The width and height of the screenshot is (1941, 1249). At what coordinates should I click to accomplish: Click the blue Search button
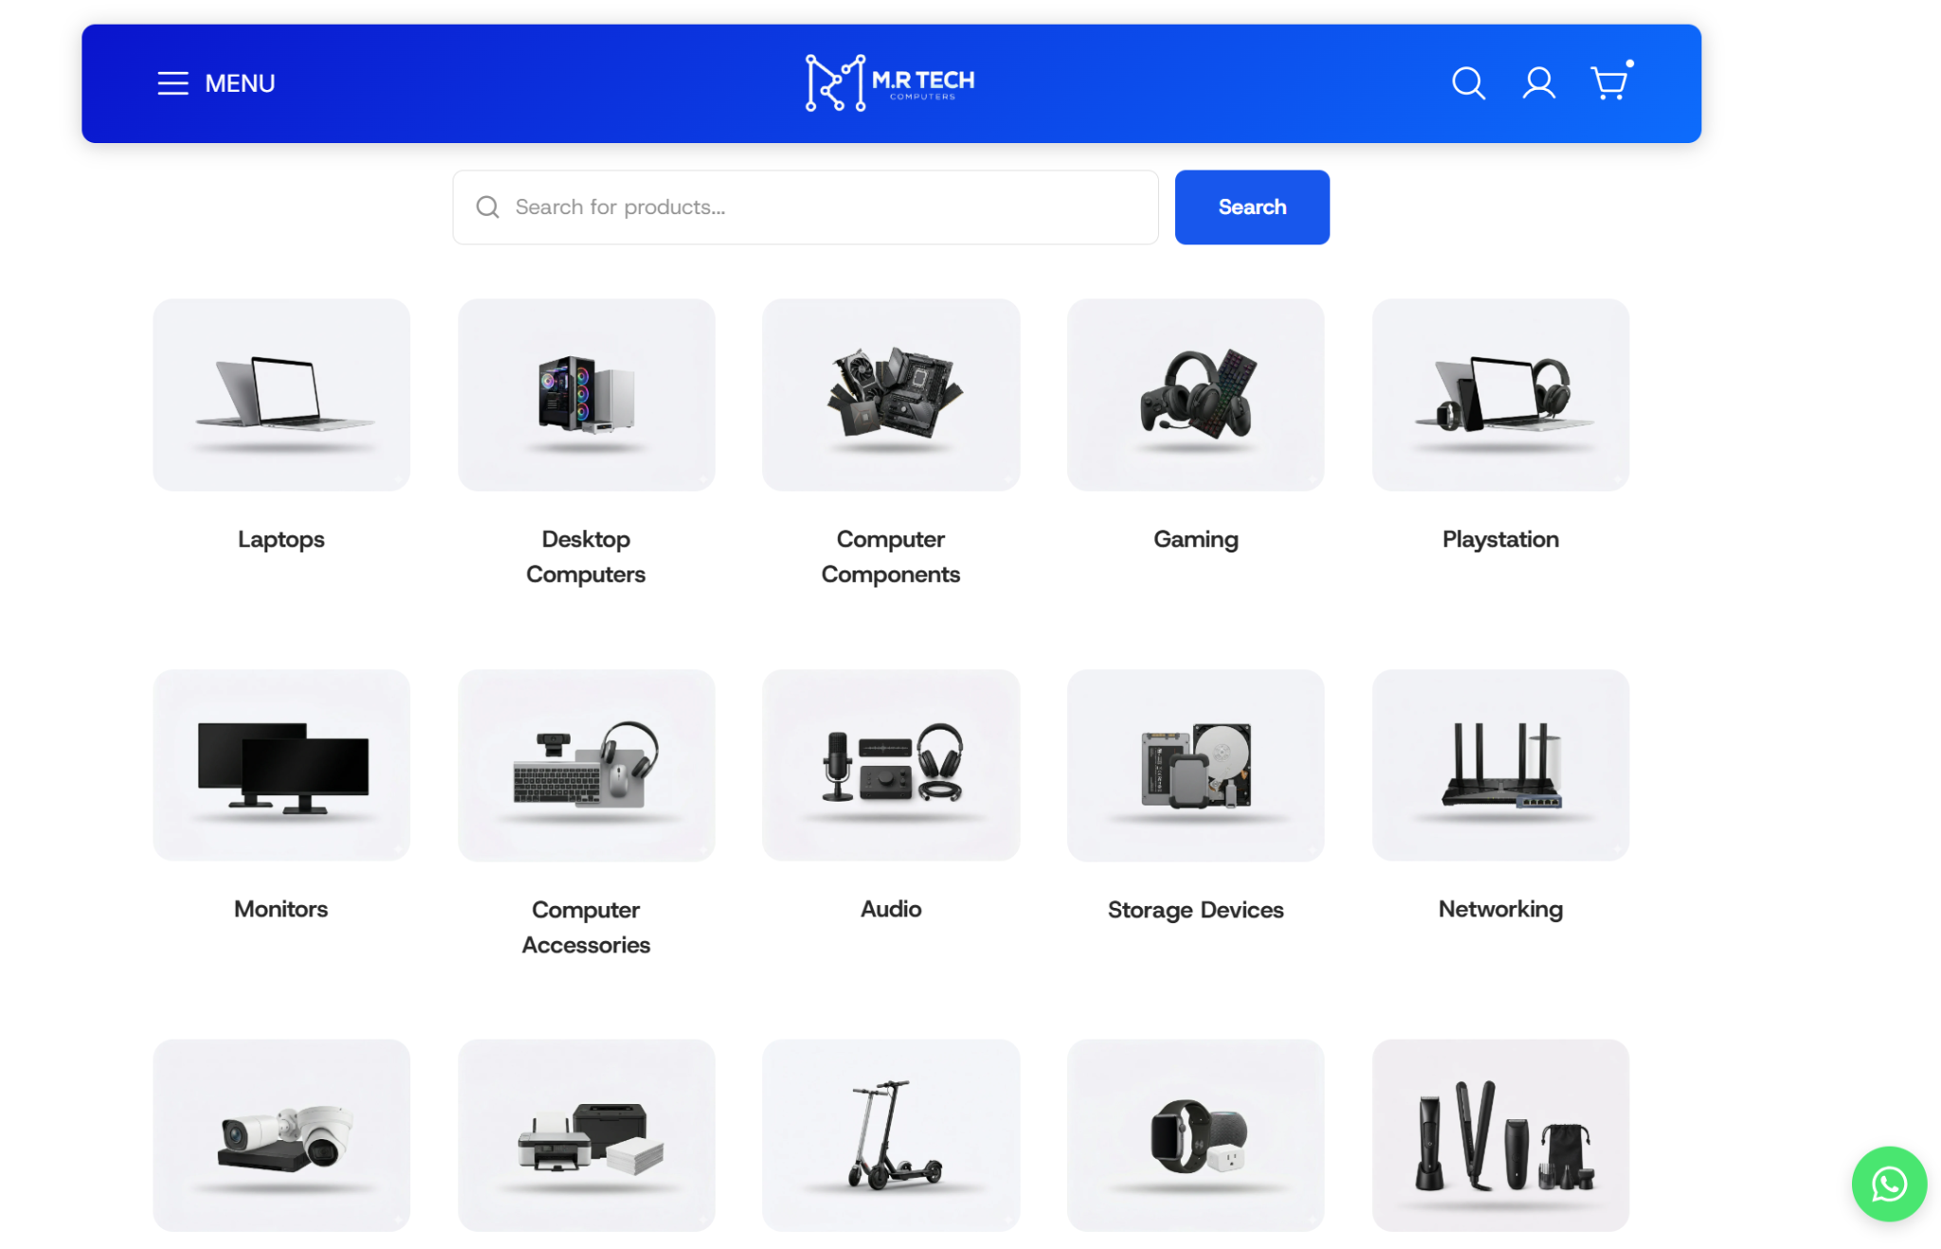(x=1252, y=208)
